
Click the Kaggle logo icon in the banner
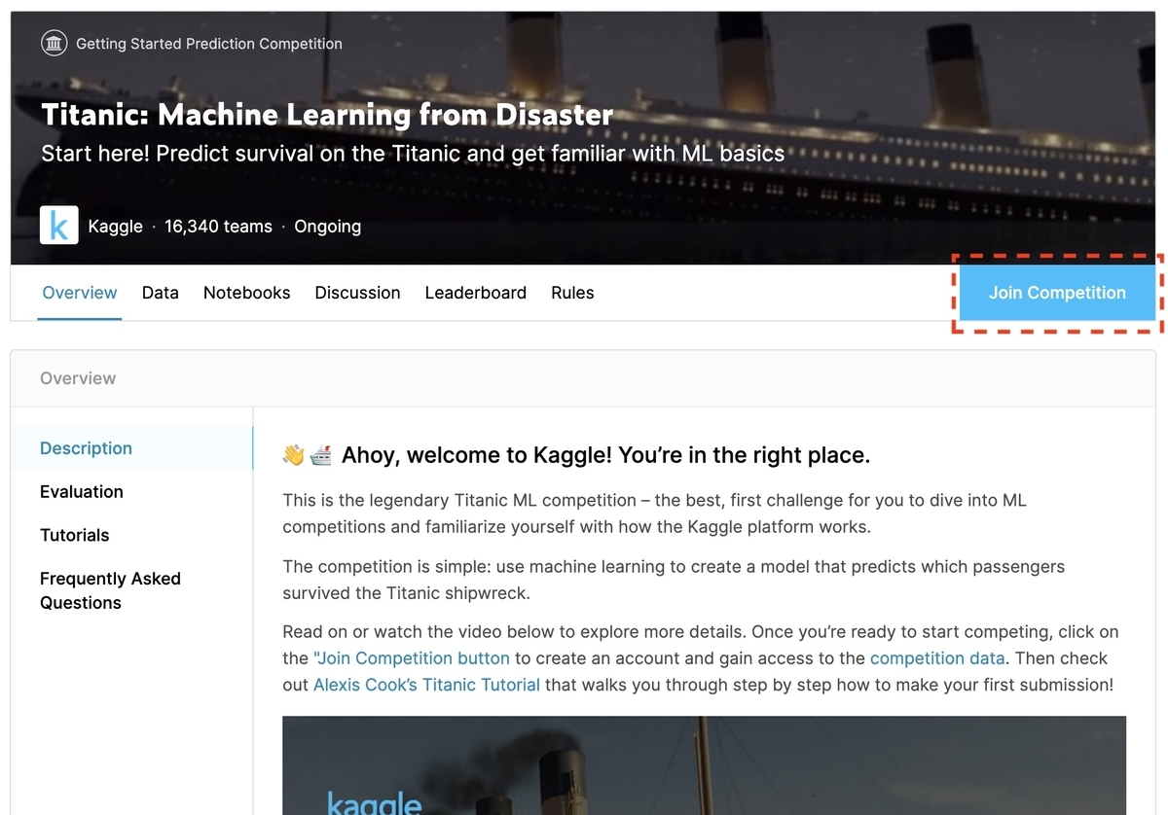(58, 226)
